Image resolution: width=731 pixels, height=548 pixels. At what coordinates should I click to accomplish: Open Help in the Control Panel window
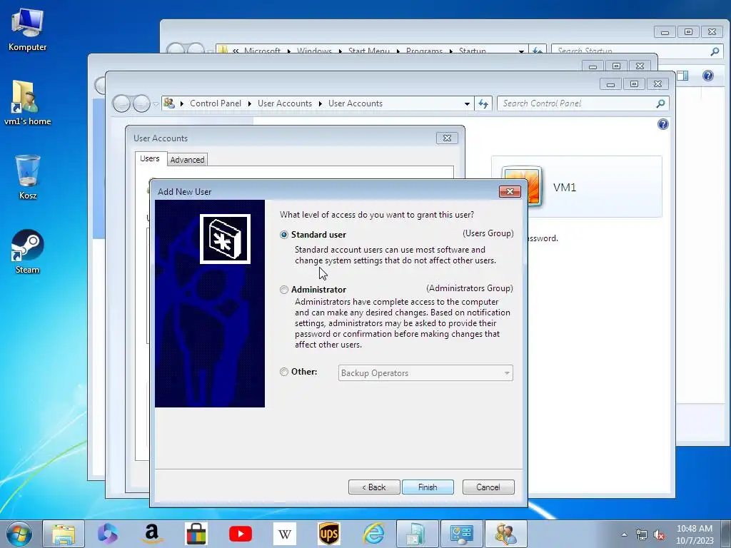[662, 124]
